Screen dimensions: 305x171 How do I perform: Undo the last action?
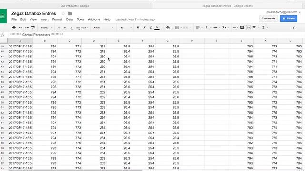point(20,28)
